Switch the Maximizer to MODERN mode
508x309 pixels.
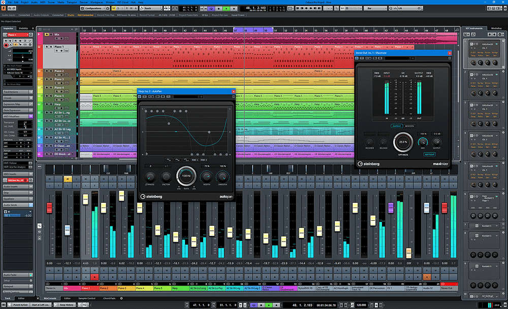[x=409, y=126]
